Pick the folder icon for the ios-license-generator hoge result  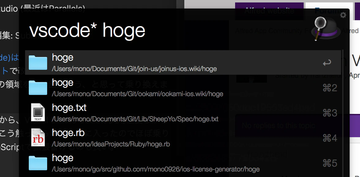[x=38, y=163]
